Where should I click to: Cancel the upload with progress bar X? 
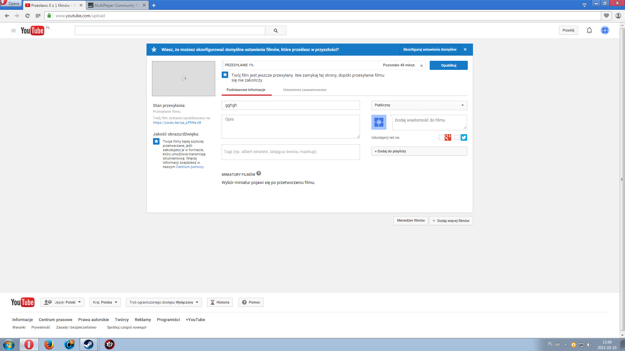(x=422, y=66)
